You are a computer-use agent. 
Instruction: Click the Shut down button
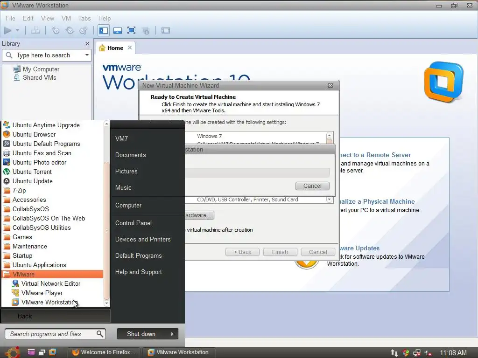(141, 334)
